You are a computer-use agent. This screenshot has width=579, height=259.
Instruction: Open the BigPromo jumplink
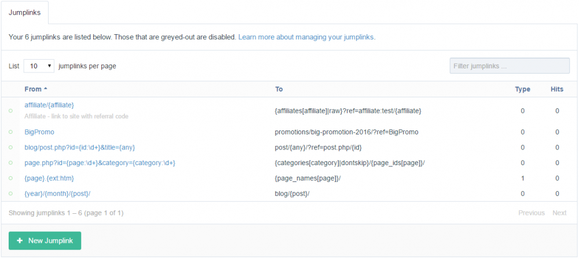pyautogui.click(x=39, y=132)
